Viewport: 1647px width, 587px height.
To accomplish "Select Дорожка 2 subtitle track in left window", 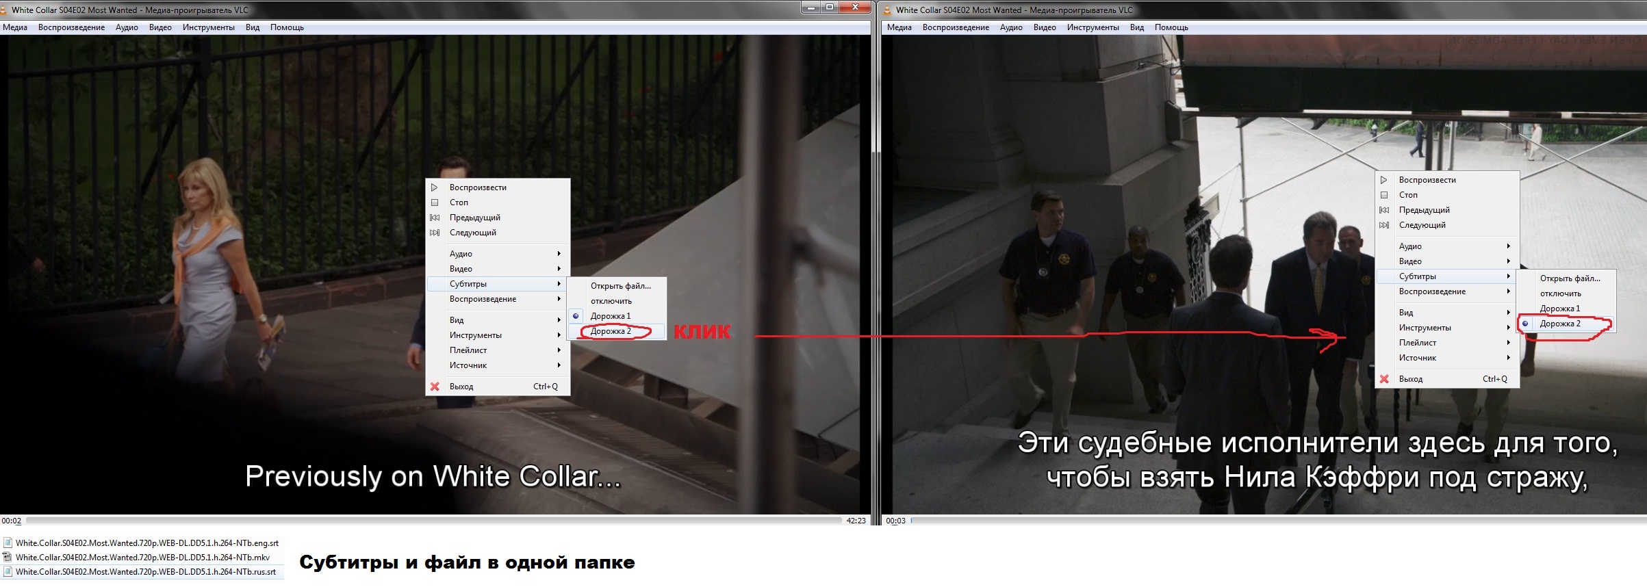I will [611, 331].
